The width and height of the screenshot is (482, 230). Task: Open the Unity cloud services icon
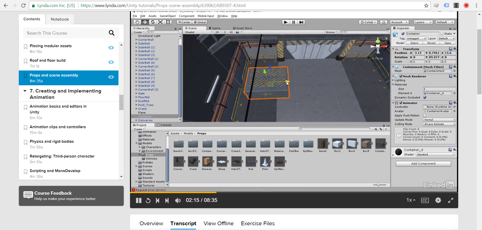(384, 22)
